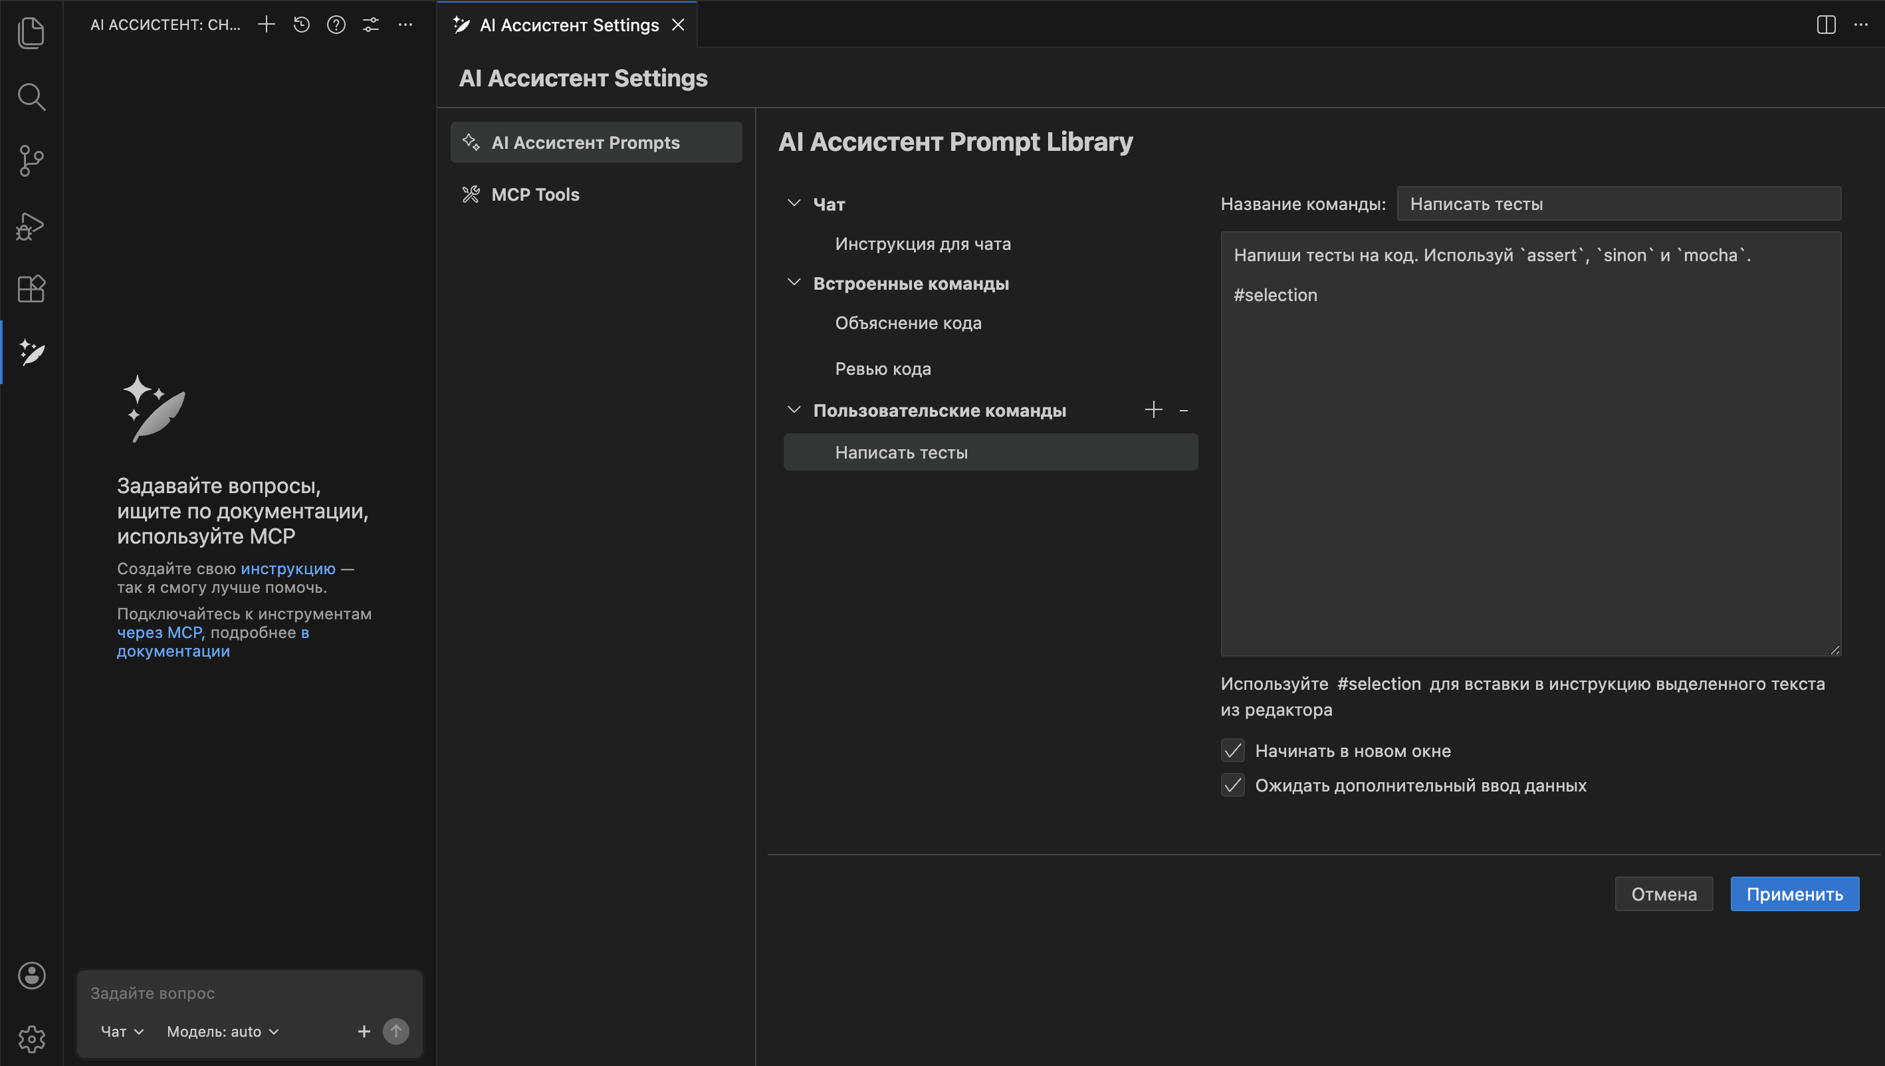Open Run and Debug view icon
Screen dimensions: 1885x1066
click(31, 225)
